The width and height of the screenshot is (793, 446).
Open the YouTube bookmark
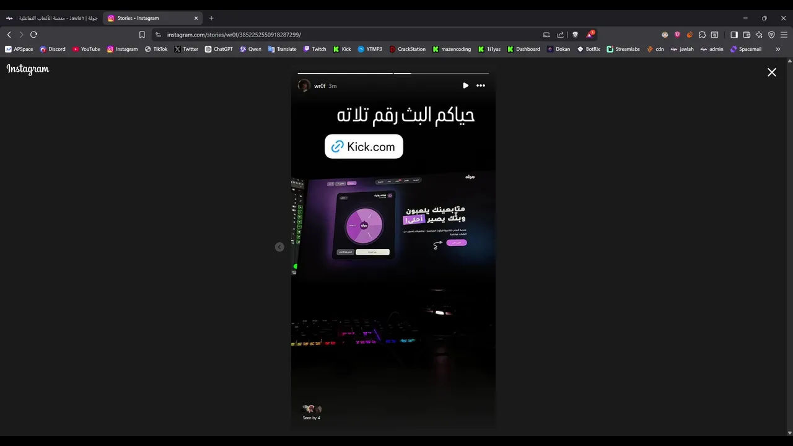86,49
